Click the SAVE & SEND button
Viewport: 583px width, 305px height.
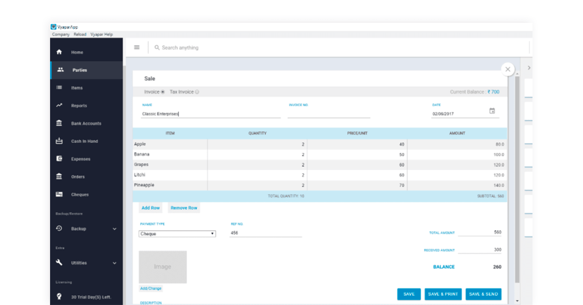pyautogui.click(x=483, y=294)
